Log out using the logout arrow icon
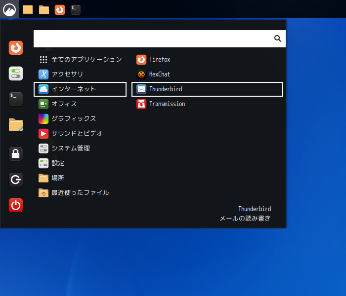The image size is (346, 296). [x=16, y=180]
